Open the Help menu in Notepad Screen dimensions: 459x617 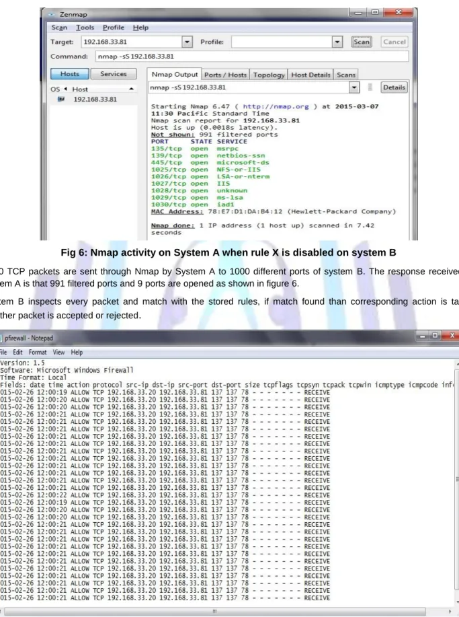(77, 352)
